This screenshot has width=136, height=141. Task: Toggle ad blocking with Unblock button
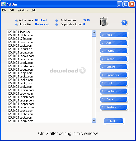(x=114, y=91)
